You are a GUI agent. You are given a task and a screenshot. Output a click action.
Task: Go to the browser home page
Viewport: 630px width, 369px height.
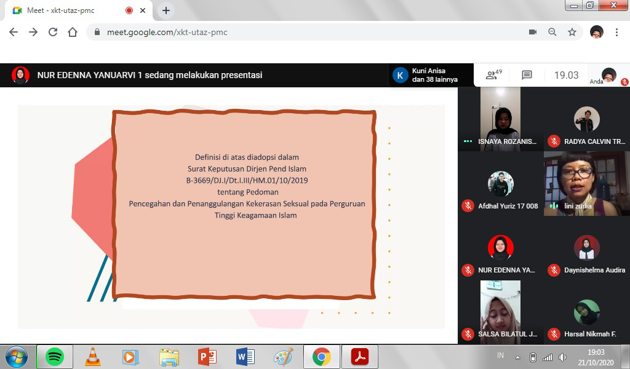pyautogui.click(x=73, y=32)
